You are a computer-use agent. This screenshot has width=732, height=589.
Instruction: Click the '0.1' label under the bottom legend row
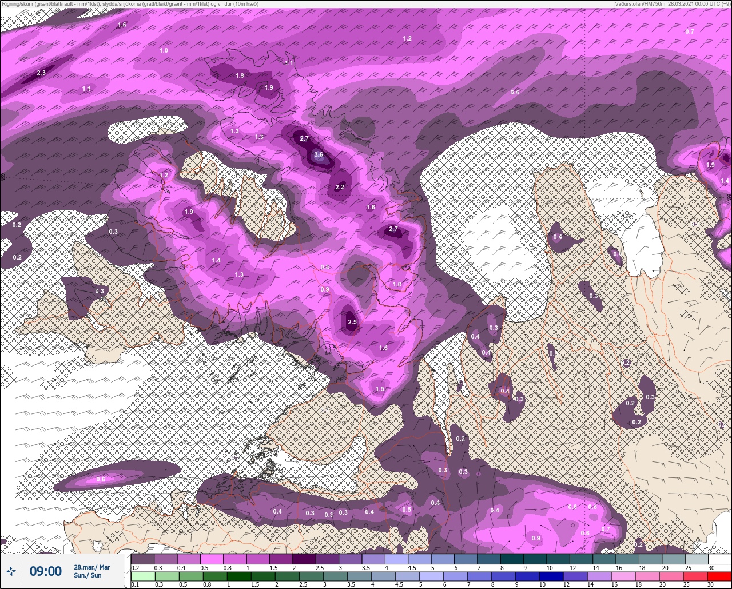(x=135, y=584)
